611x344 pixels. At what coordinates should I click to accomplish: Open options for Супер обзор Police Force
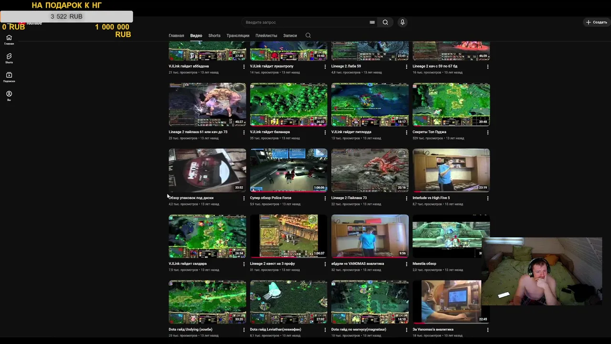pos(325,198)
